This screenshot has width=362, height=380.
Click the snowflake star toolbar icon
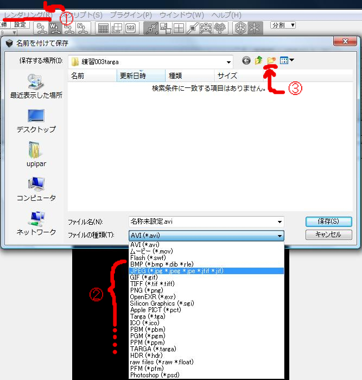point(255,28)
